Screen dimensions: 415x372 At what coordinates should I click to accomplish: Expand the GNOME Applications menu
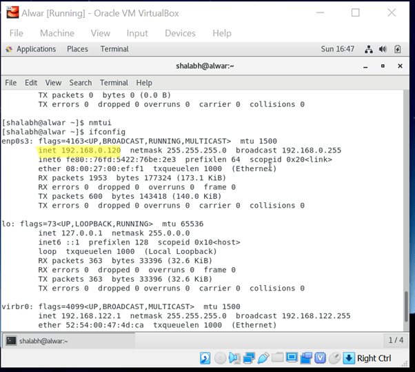[36, 49]
